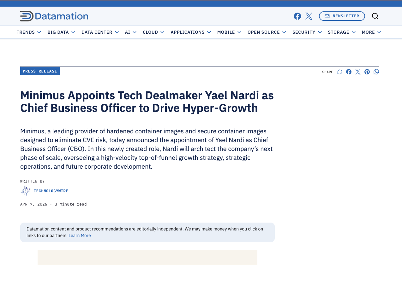
Task: Expand the Data Center menu chevron
Action: pyautogui.click(x=117, y=32)
